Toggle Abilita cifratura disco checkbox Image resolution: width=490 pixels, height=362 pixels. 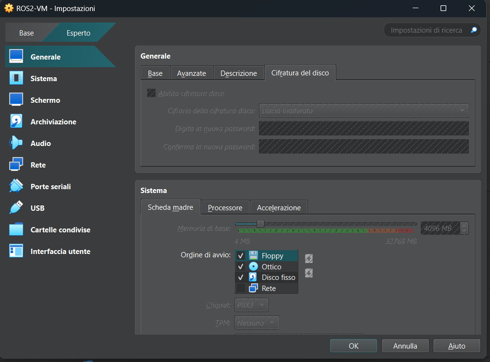coord(151,93)
